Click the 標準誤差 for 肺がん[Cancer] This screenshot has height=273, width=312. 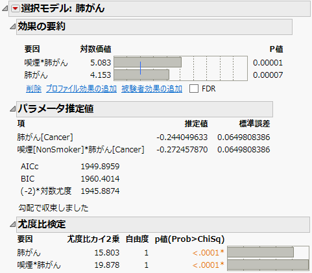click(x=244, y=137)
